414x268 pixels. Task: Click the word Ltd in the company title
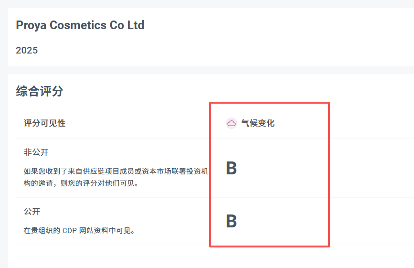136,25
